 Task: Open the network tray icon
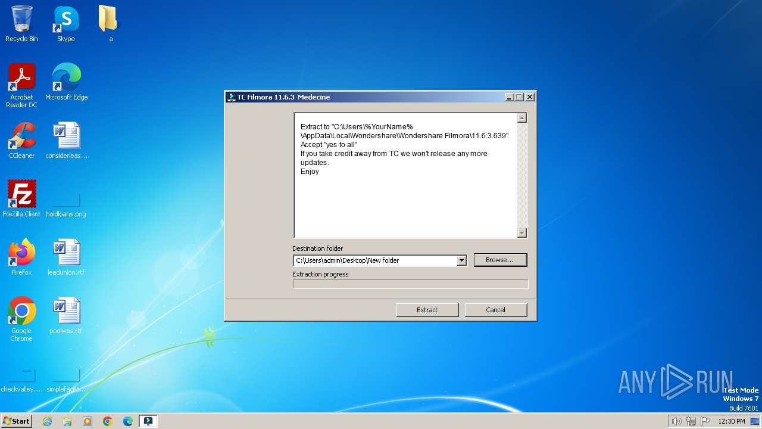click(x=691, y=421)
